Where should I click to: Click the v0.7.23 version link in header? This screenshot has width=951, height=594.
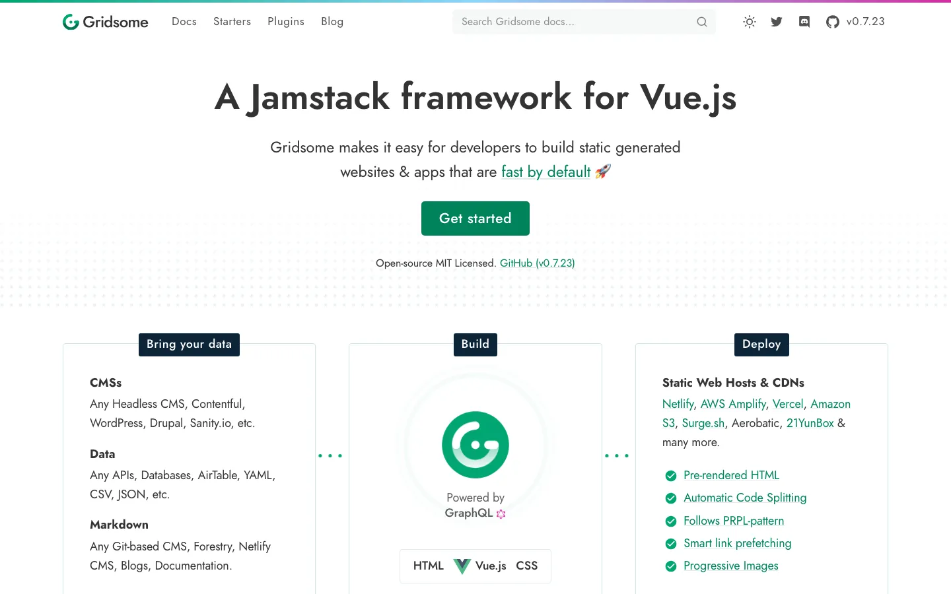coord(865,22)
